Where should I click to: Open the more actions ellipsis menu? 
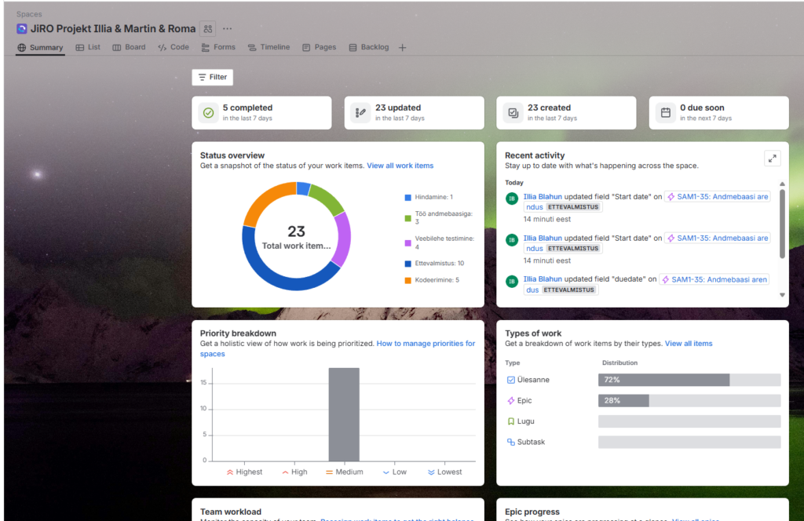228,29
